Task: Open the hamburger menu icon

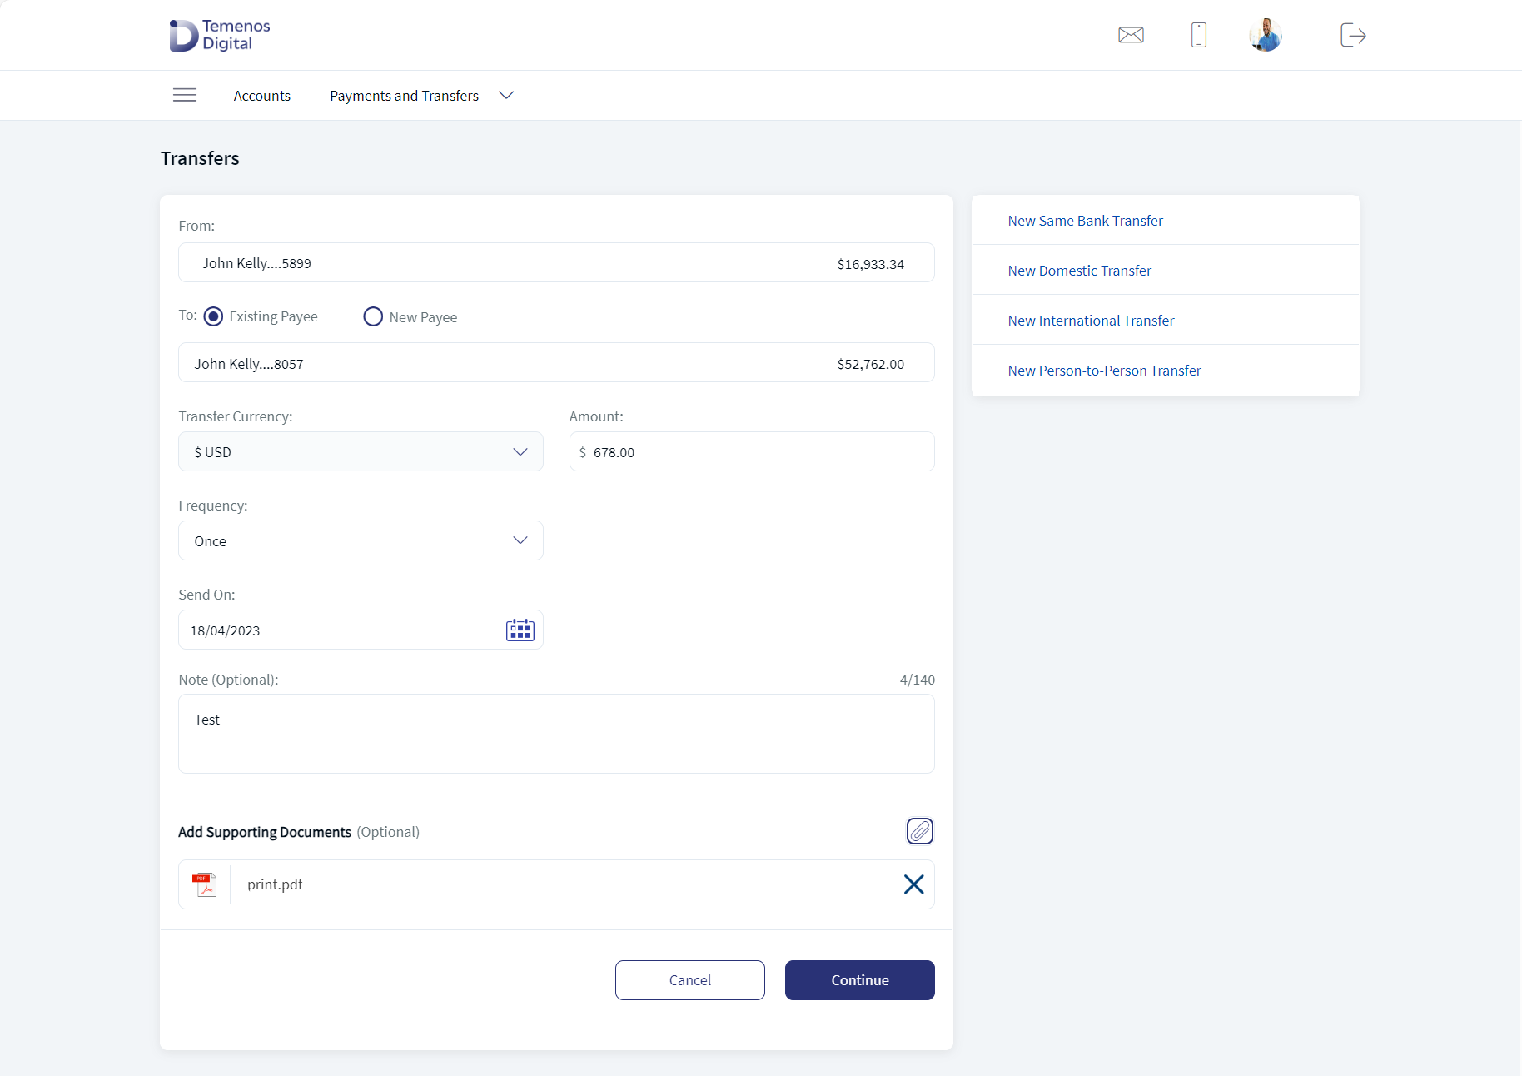Action: (x=185, y=95)
